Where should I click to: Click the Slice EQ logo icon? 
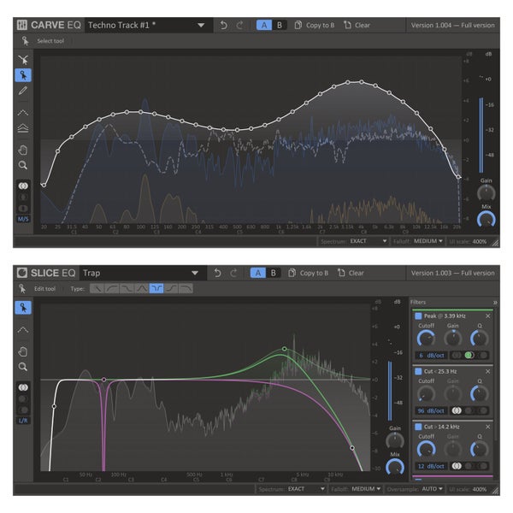click(22, 273)
